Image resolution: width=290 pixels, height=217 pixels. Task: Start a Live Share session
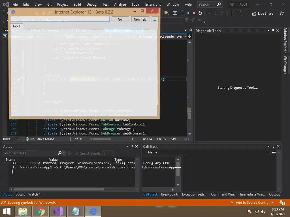click(x=263, y=14)
